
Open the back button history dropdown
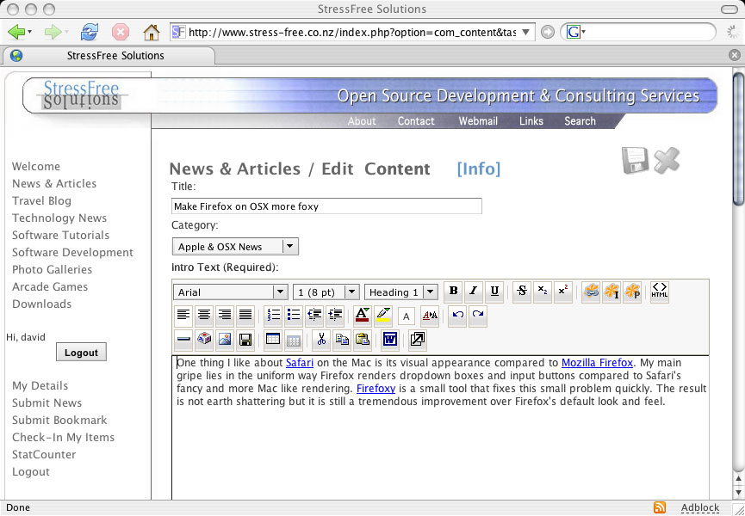[30, 33]
